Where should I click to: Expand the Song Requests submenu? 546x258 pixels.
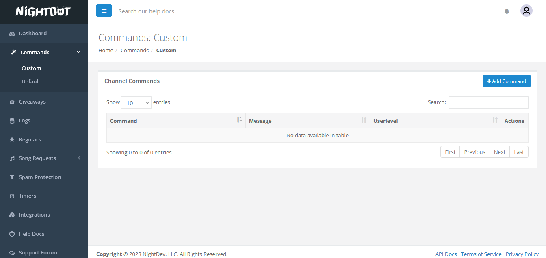click(x=79, y=158)
